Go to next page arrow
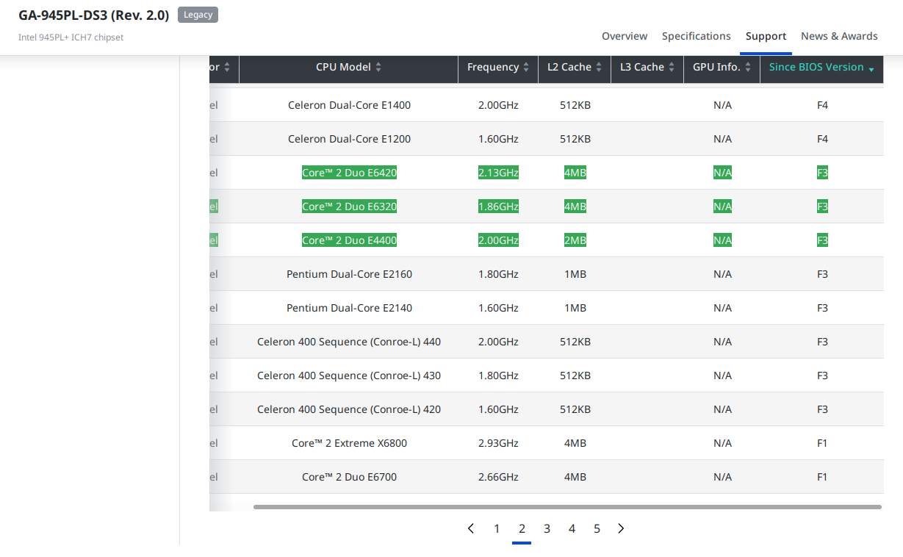Screen dimensions: 903x557 621,528
